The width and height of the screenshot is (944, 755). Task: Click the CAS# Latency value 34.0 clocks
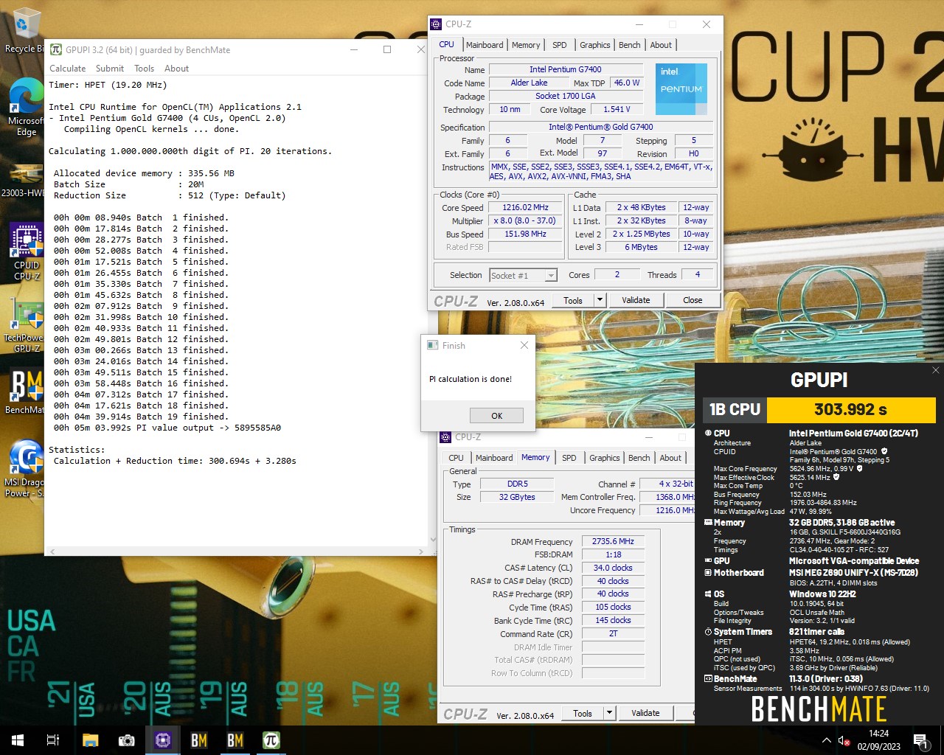coord(613,568)
